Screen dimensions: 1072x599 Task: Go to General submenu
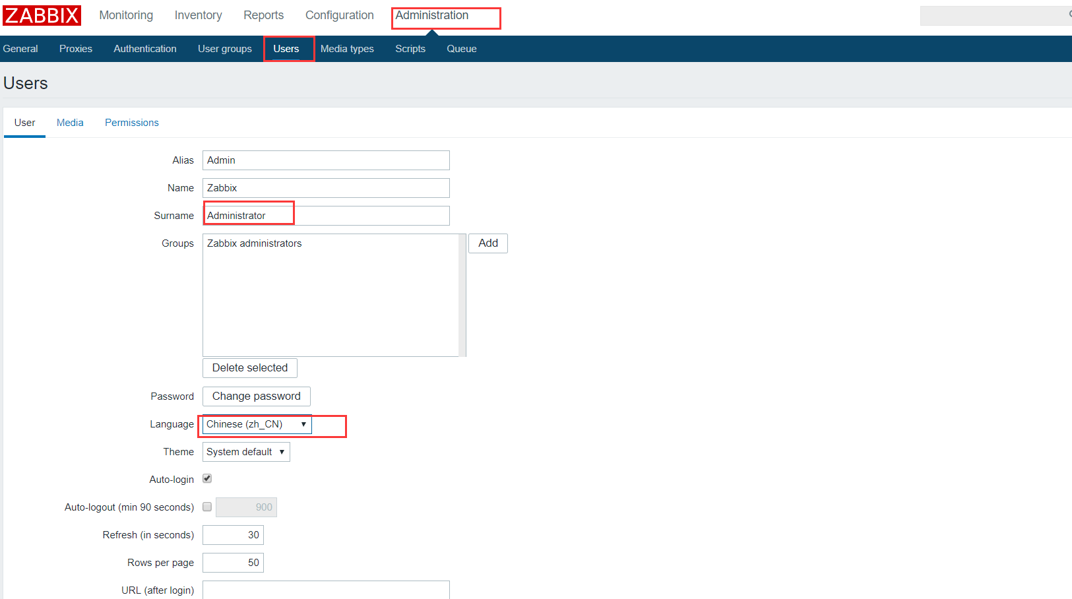[20, 49]
